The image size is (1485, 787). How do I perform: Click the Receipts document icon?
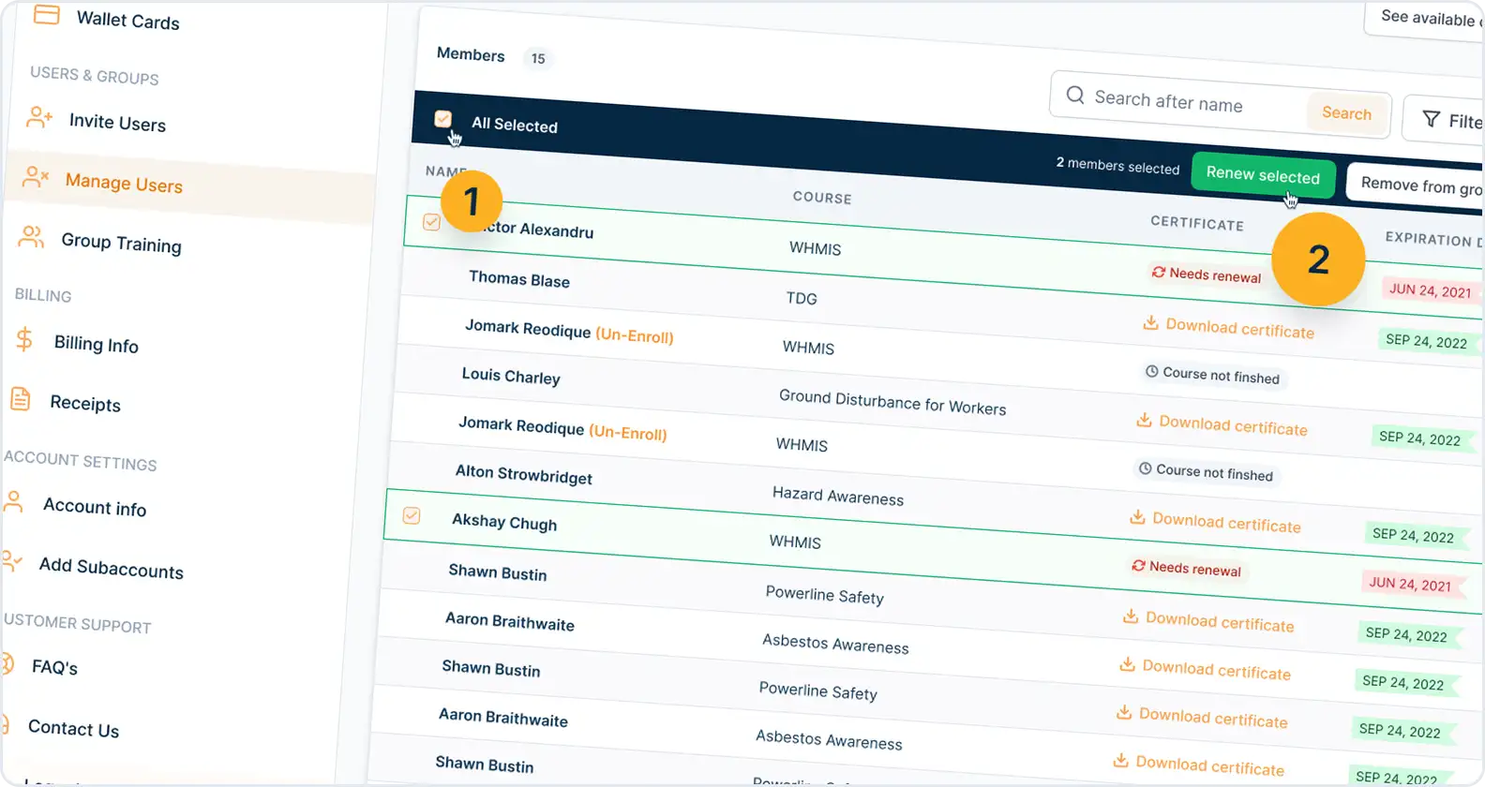coord(21,399)
